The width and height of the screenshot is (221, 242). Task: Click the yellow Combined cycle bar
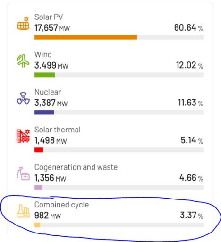pyautogui.click(x=37, y=225)
